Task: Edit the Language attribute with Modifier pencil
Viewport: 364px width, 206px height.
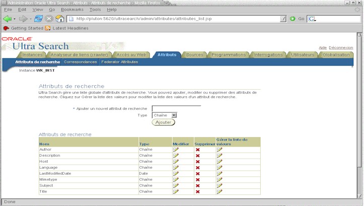Action: [176, 168]
